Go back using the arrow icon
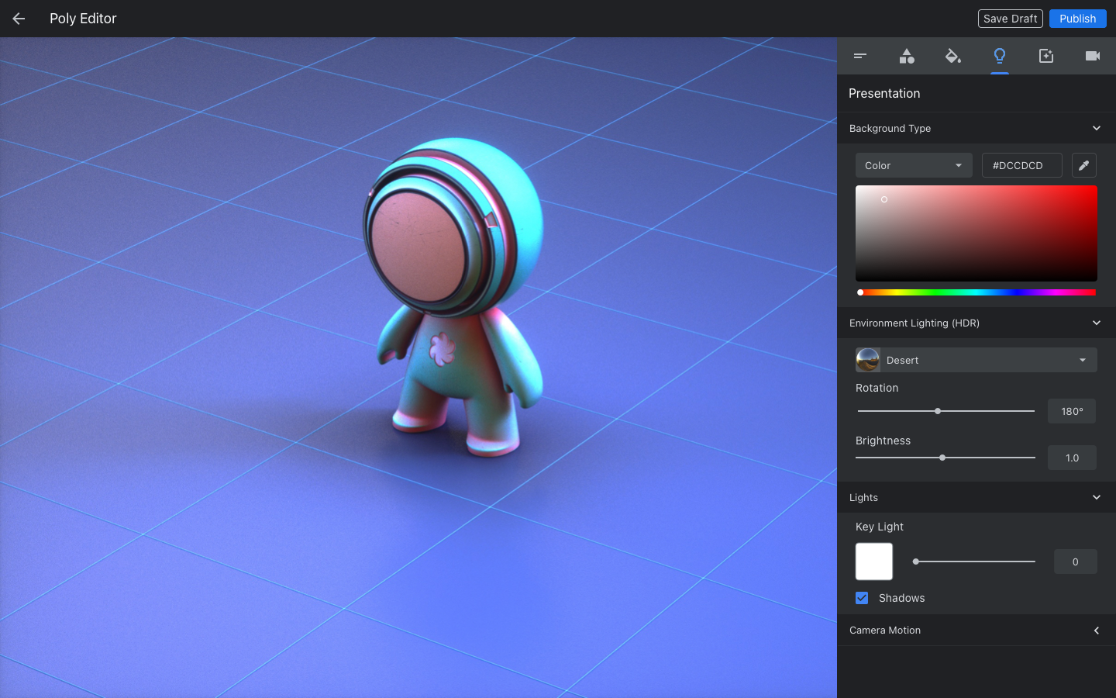 pyautogui.click(x=19, y=19)
